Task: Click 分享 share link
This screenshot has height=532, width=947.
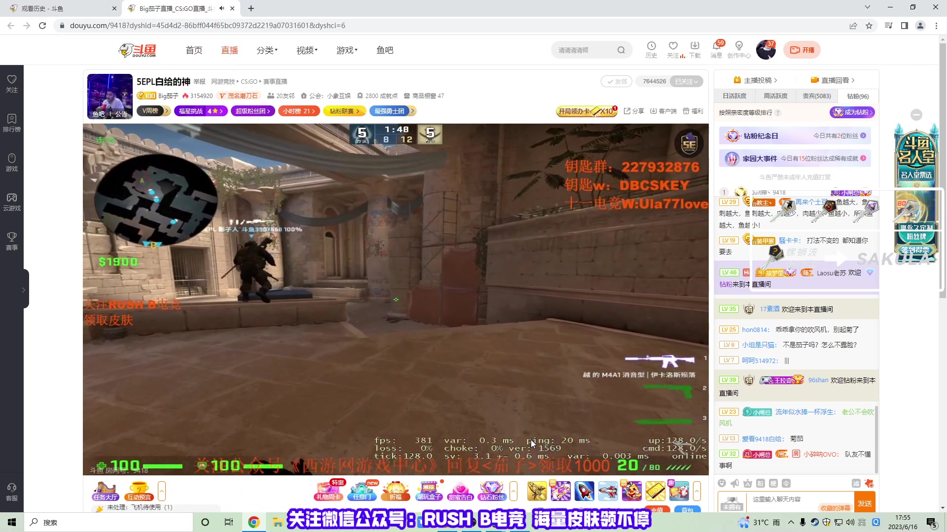Action: click(x=634, y=111)
